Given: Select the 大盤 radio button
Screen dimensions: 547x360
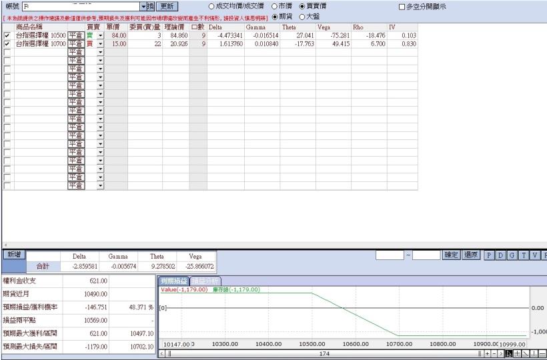Looking at the screenshot, I should (302, 16).
